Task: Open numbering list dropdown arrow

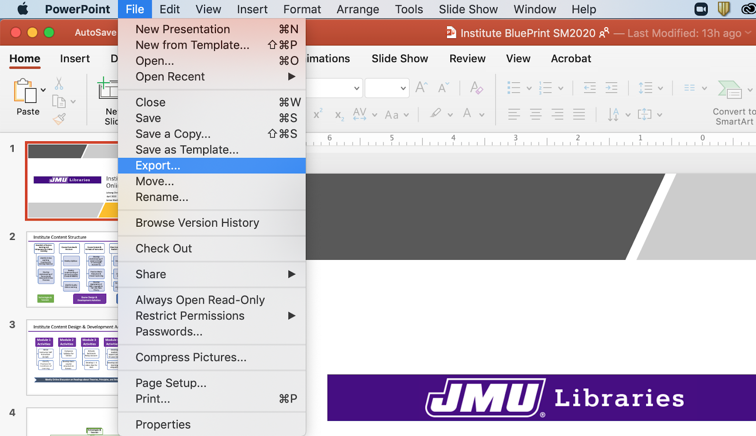Action: tap(561, 88)
